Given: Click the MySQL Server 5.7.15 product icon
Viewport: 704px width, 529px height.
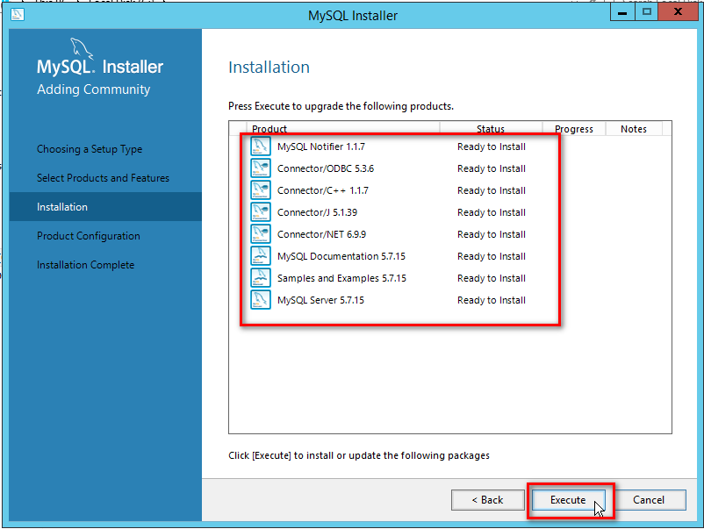Looking at the screenshot, I should click(x=261, y=300).
